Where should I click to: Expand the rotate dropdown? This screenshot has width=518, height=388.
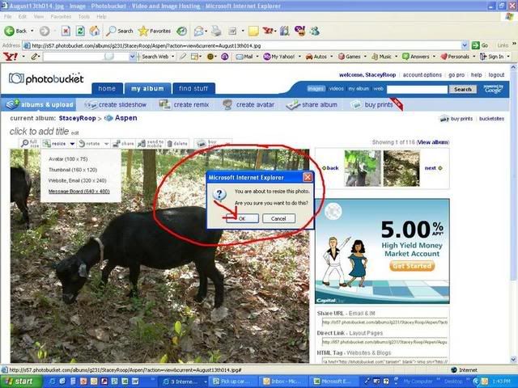(x=95, y=143)
